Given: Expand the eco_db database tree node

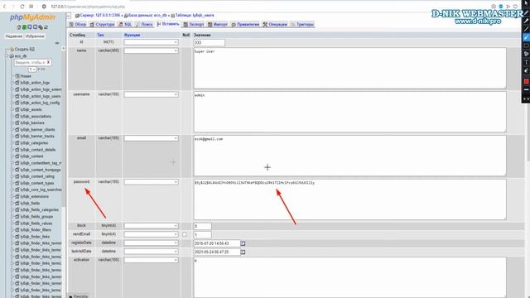Looking at the screenshot, I should tap(7, 55).
